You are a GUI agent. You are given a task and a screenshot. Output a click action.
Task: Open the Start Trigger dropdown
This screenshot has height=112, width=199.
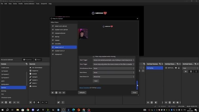(x=113, y=60)
